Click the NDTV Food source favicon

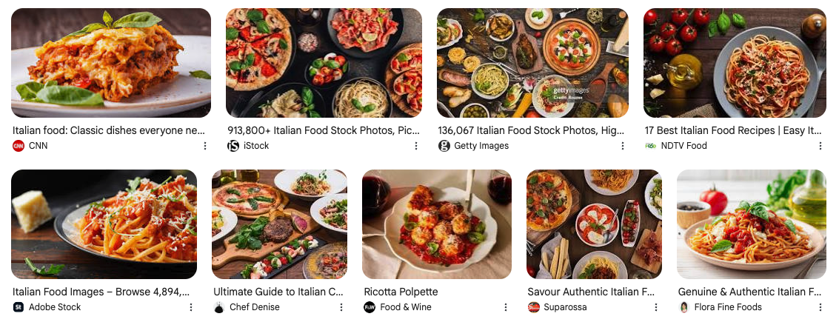point(651,146)
